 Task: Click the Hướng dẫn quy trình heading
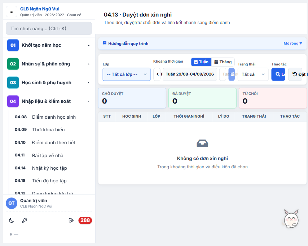128,44
